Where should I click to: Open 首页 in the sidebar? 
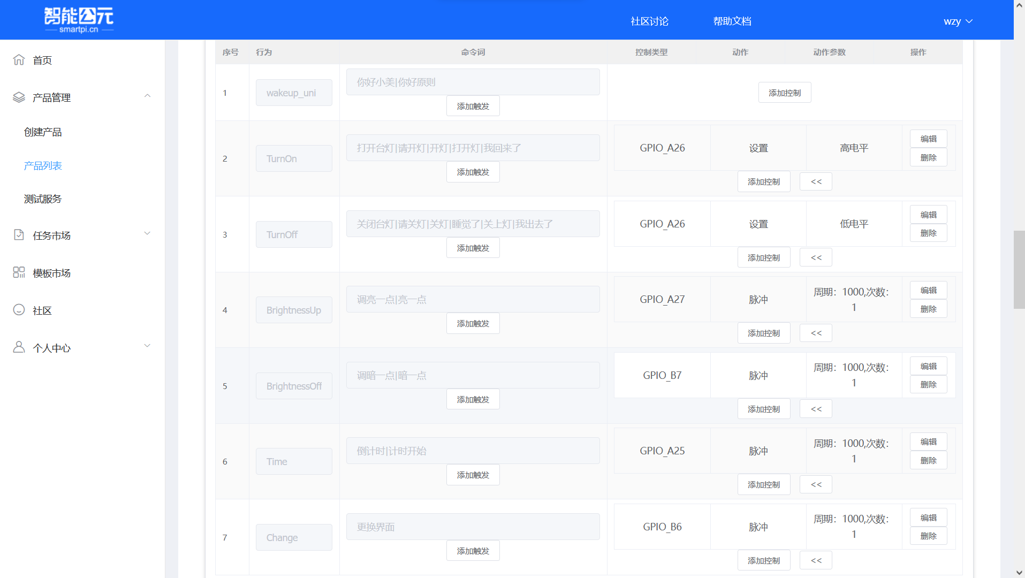tap(42, 60)
